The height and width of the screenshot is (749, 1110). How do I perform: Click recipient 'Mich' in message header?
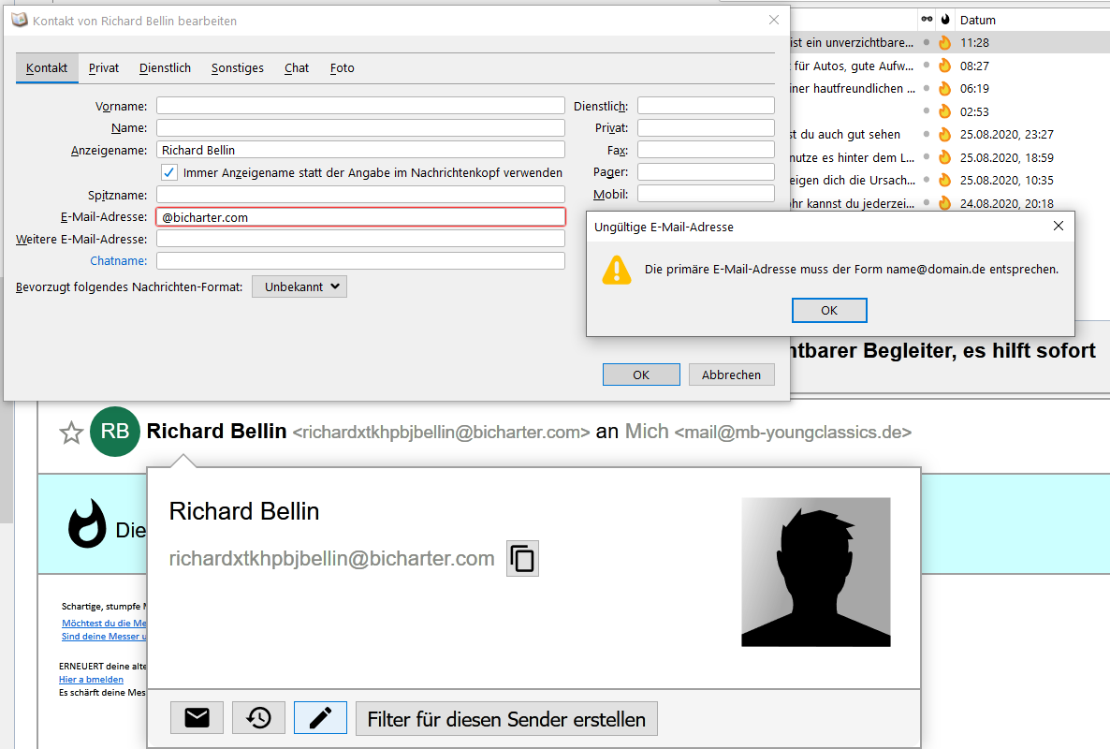coord(647,431)
